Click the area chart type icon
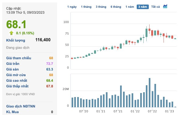The image size is (178, 115). click(x=165, y=6)
